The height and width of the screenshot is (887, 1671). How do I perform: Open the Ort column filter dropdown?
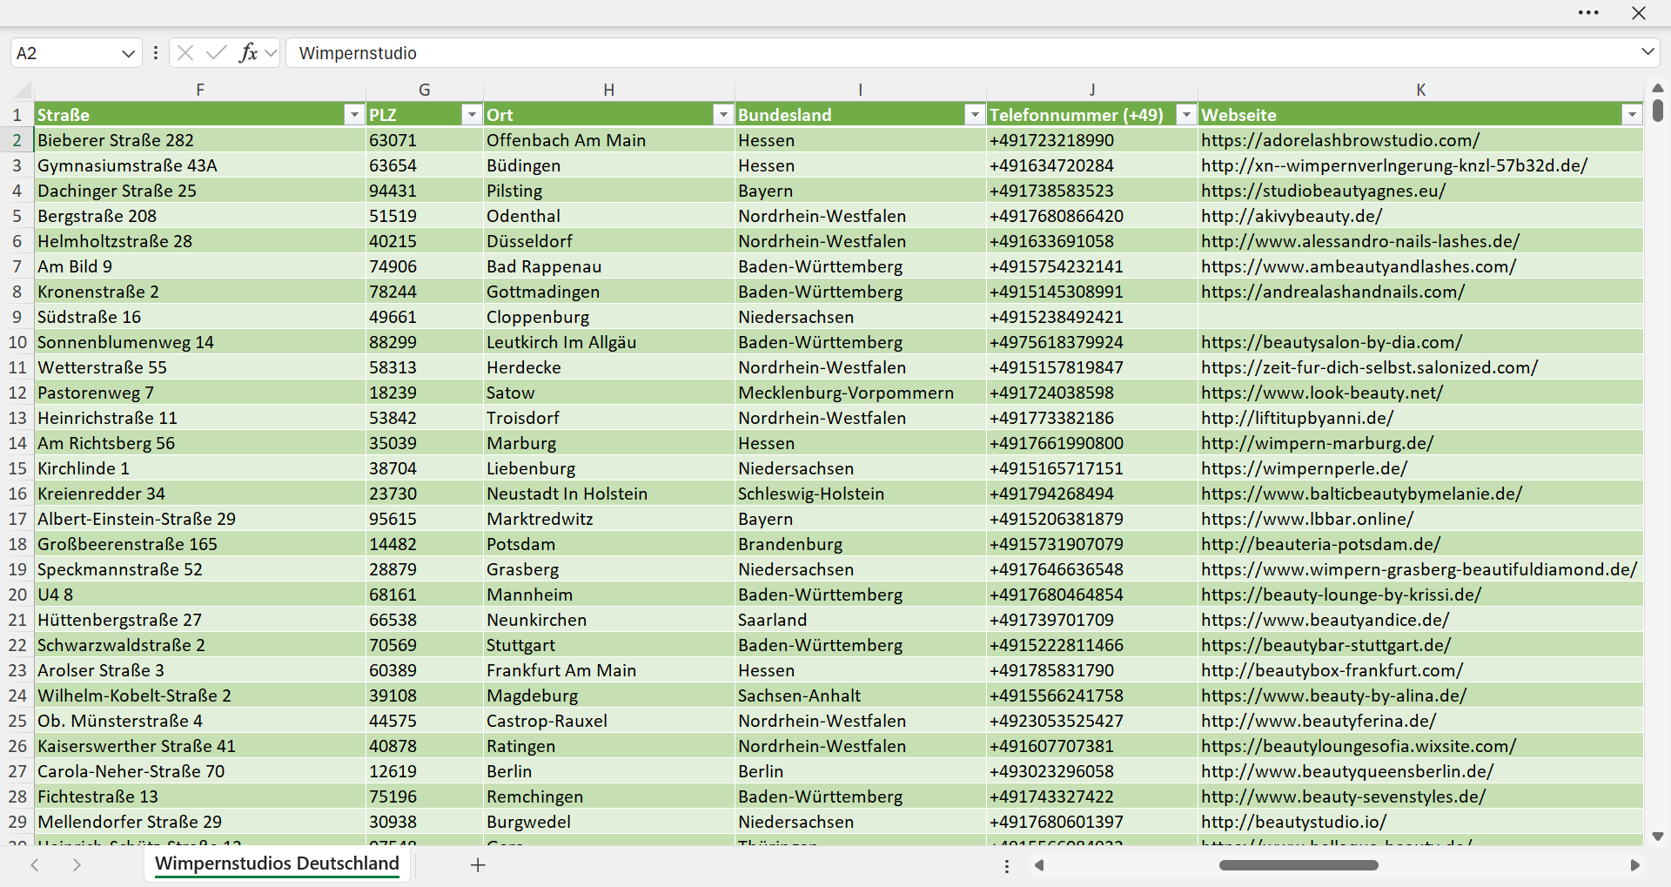(722, 115)
